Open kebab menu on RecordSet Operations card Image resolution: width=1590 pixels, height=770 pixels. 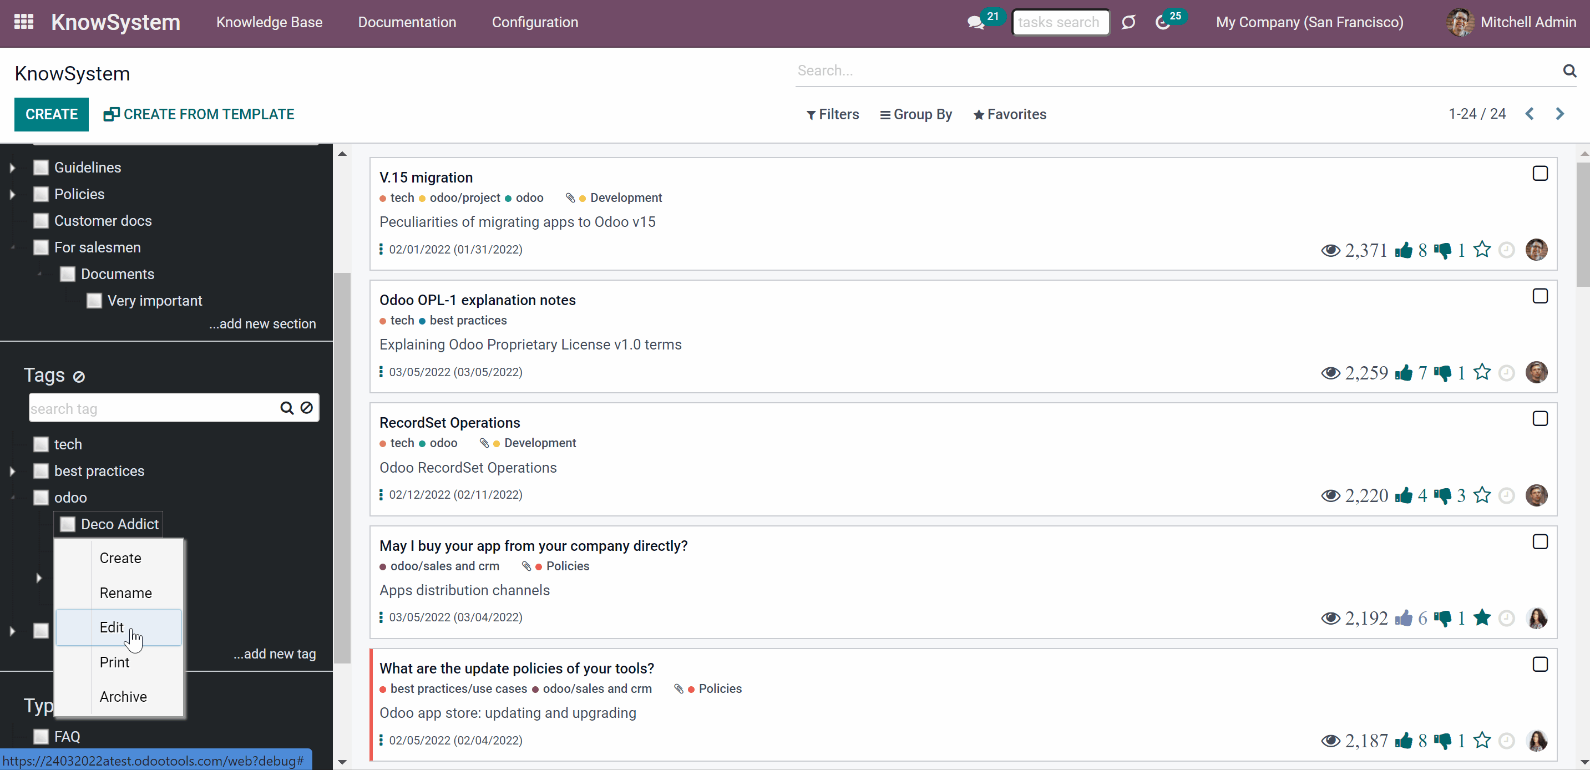point(381,494)
